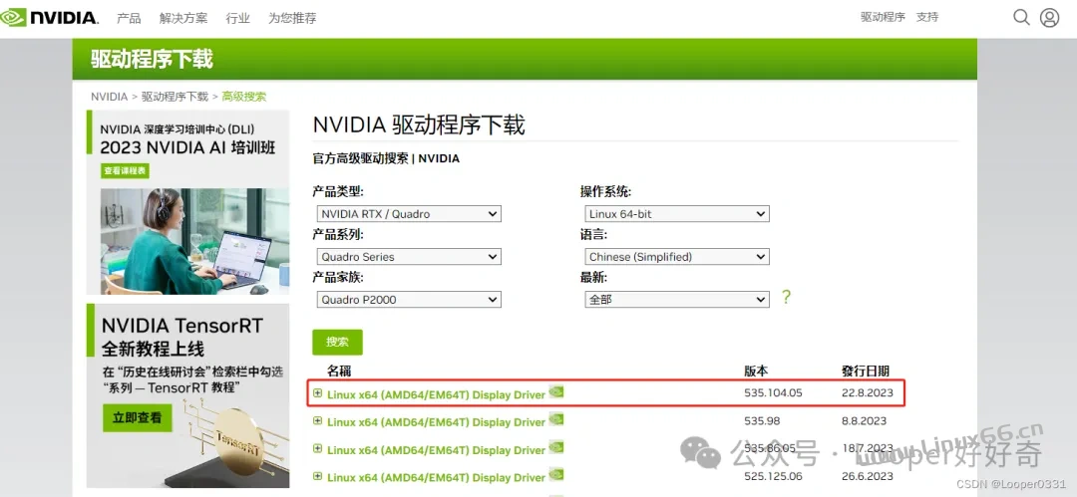Click the green 搜索 button
Viewport: 1077px width, 497px height.
pos(337,342)
